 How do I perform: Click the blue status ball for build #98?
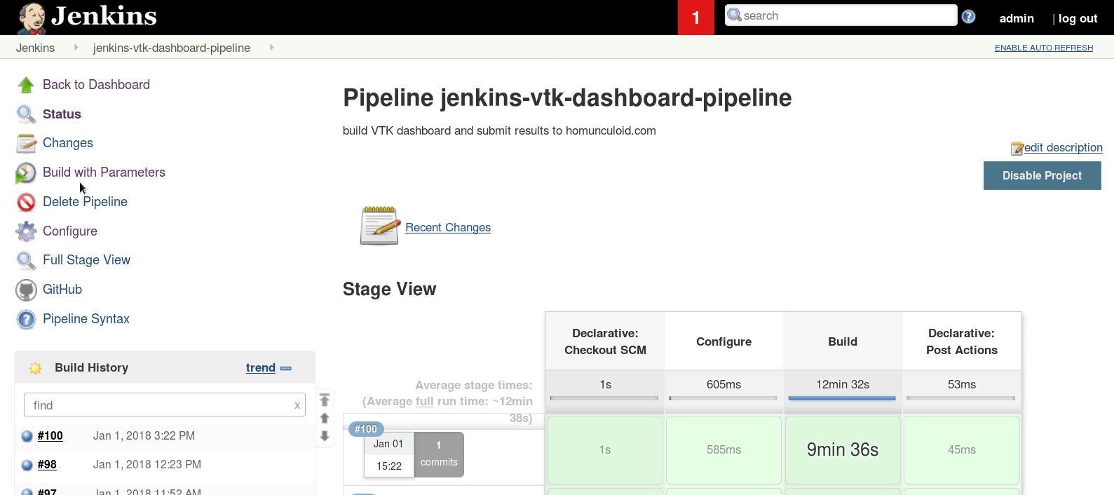point(27,465)
